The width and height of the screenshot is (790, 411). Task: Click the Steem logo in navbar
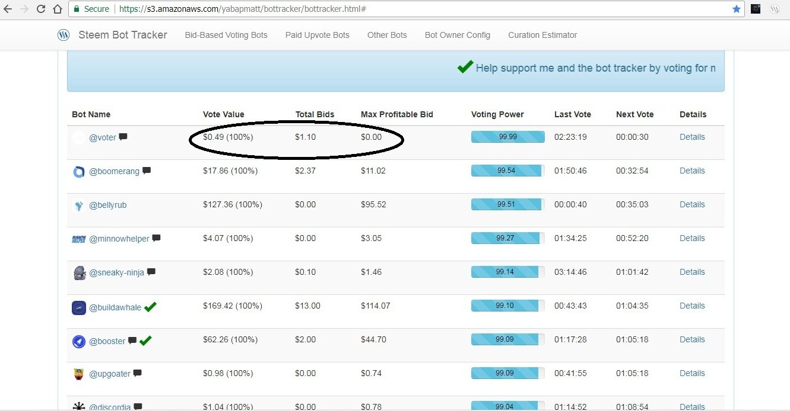coord(64,35)
